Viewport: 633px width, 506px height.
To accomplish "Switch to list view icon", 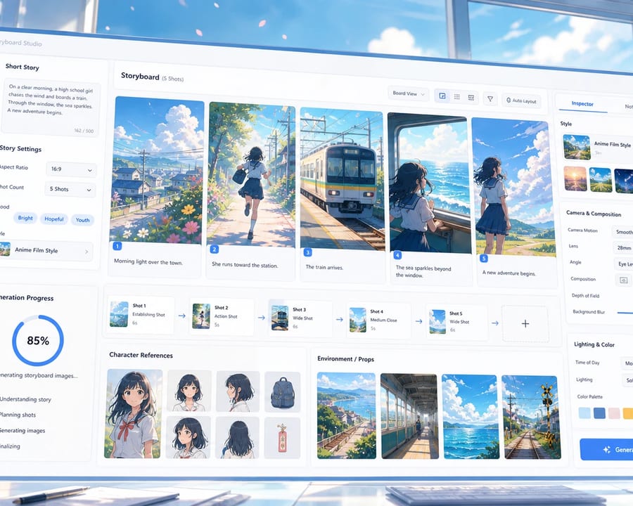I will click(457, 97).
